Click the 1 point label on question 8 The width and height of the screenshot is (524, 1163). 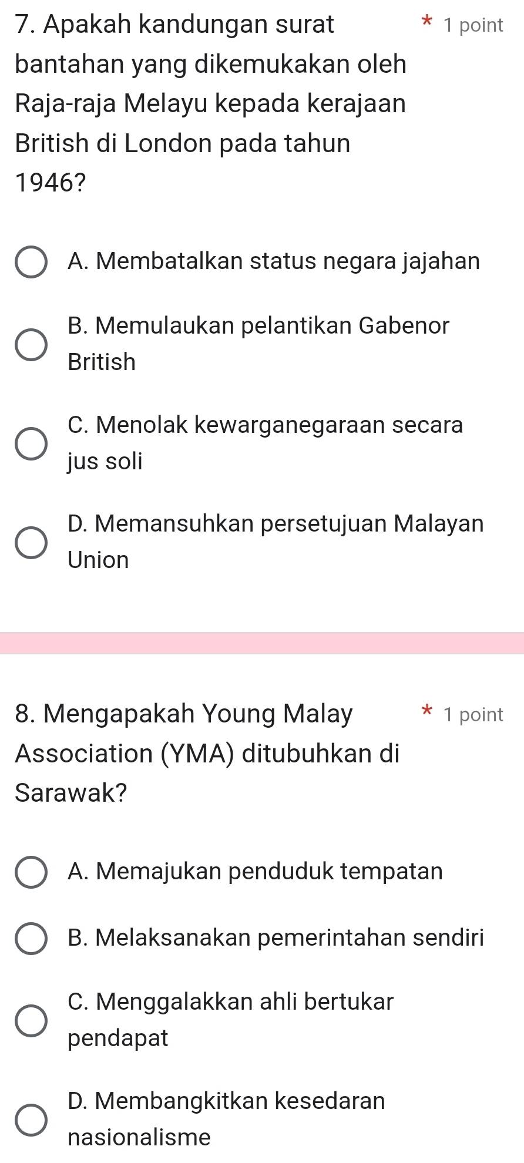(x=472, y=713)
